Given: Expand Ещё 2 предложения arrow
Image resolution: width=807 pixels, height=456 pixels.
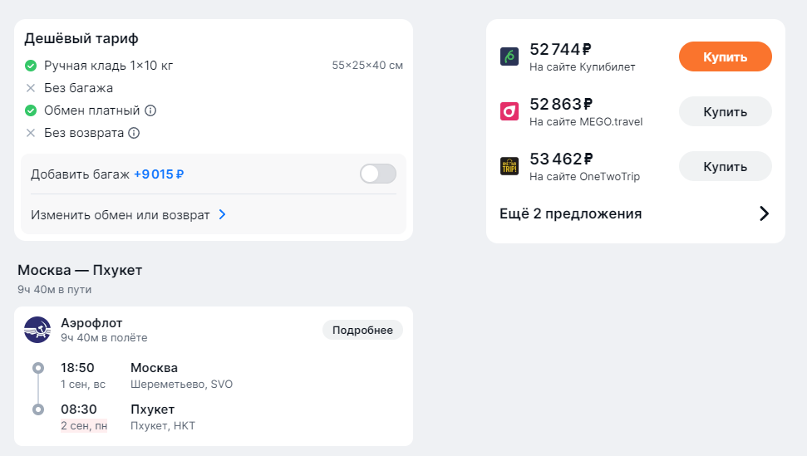Looking at the screenshot, I should [765, 213].
